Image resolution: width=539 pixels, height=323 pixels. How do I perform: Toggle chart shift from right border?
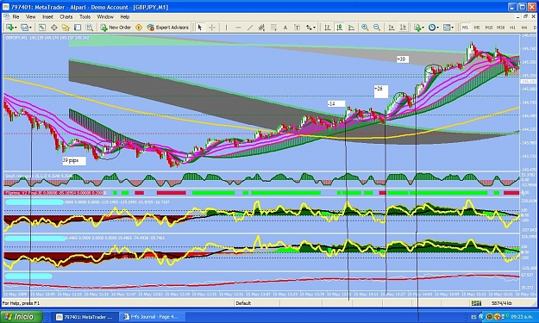[x=403, y=28]
